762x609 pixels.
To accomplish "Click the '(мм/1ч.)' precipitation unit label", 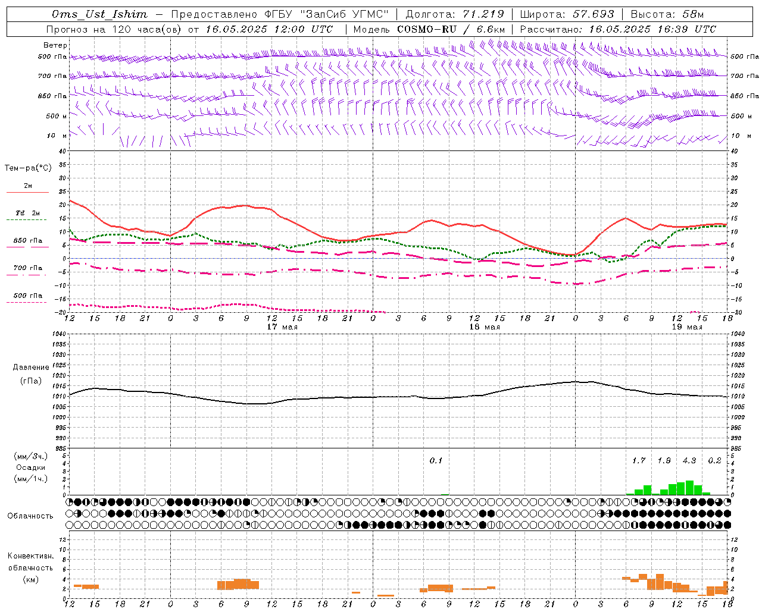I will click(x=31, y=479).
